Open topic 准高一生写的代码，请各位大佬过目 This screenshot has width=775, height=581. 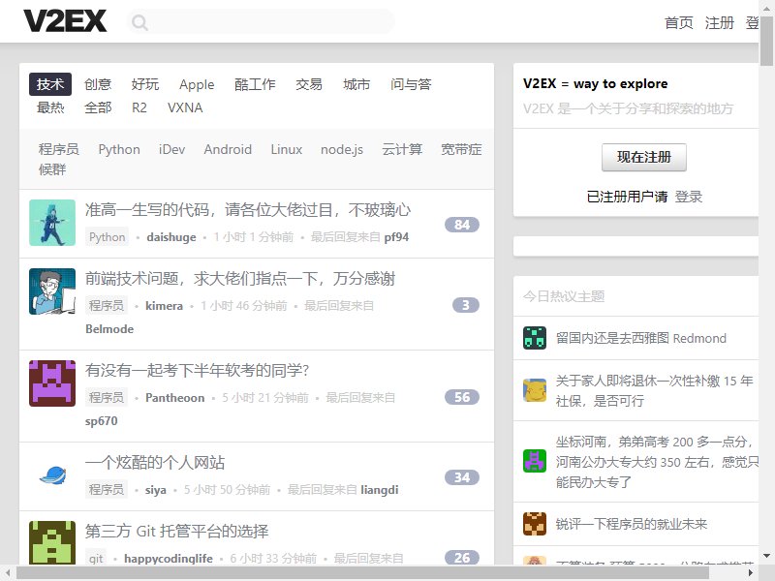tap(248, 210)
